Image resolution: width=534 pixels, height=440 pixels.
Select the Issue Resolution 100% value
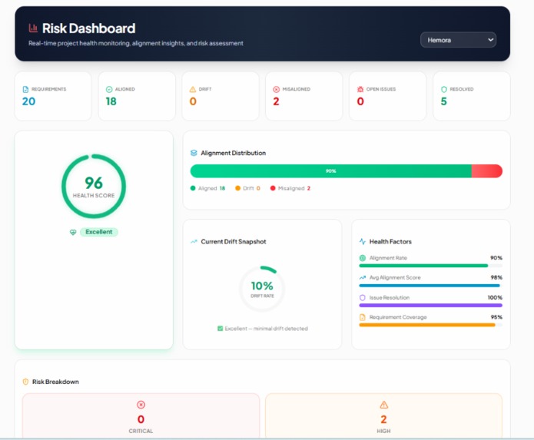point(495,297)
